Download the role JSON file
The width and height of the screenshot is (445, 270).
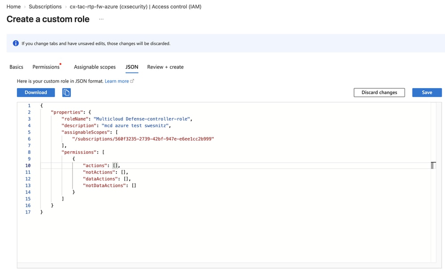pos(36,93)
